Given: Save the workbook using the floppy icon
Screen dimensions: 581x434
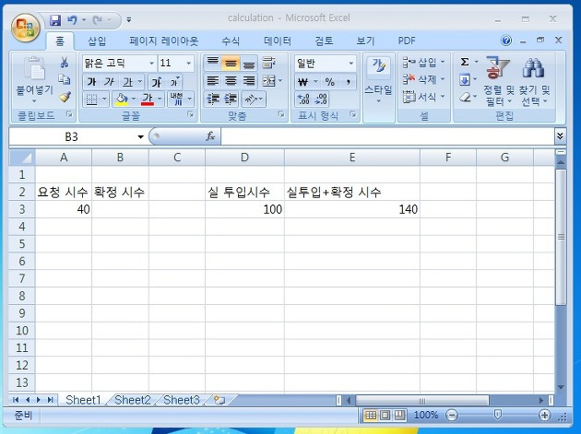Looking at the screenshot, I should pyautogui.click(x=55, y=20).
